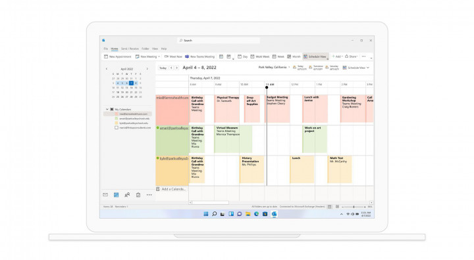Viewport: 474px width, 260px height.
Task: Click the Search box in title bar
Action: (x=219, y=41)
